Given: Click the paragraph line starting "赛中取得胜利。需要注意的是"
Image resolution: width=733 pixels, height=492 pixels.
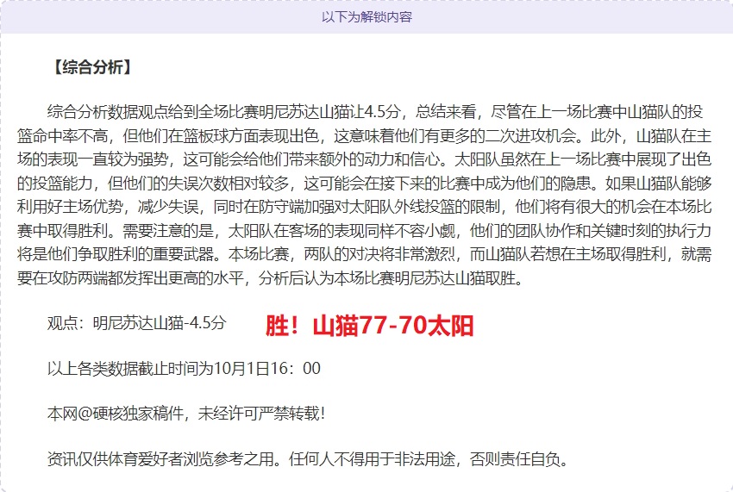Looking at the screenshot, I should (364, 230).
